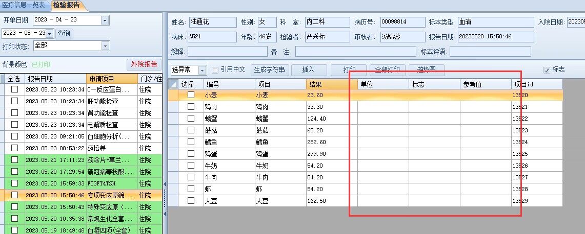The width and height of the screenshot is (585, 234).
Task: Open the 打印状态 dropdown
Action: pyautogui.click(x=105, y=46)
